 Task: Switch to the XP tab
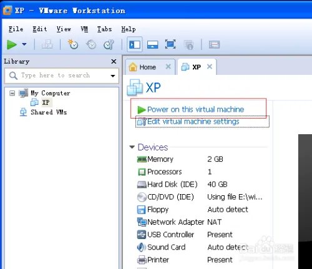click(x=197, y=67)
